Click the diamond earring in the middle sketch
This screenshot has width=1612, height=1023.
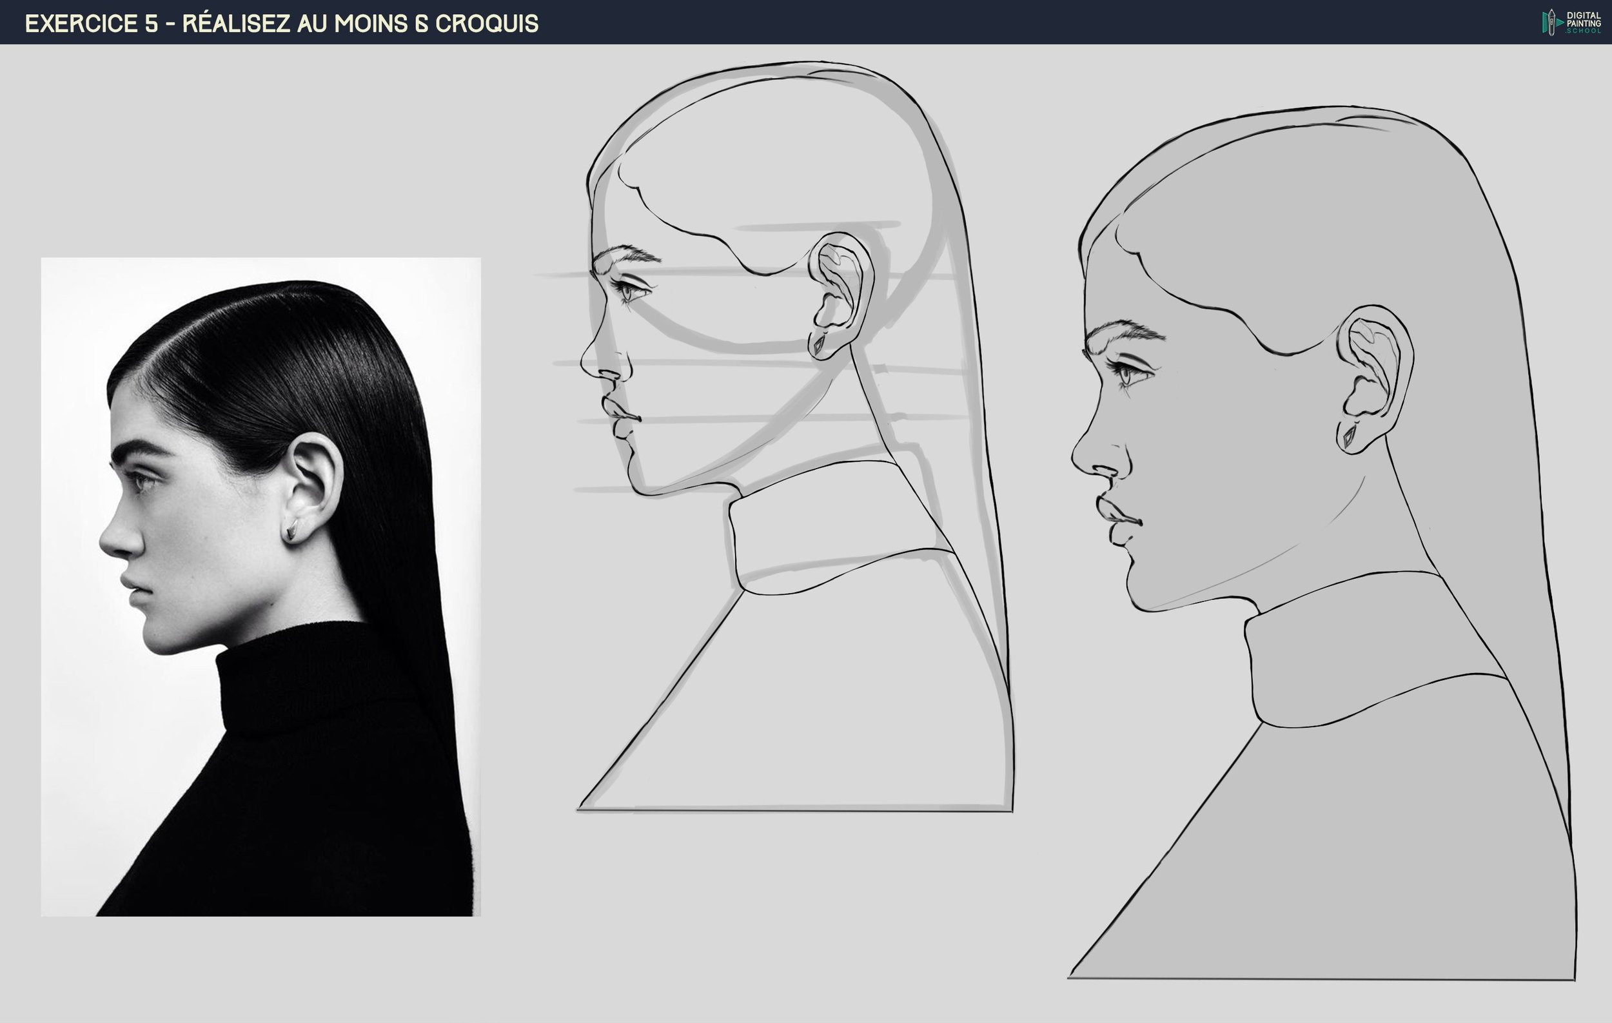[x=819, y=346]
